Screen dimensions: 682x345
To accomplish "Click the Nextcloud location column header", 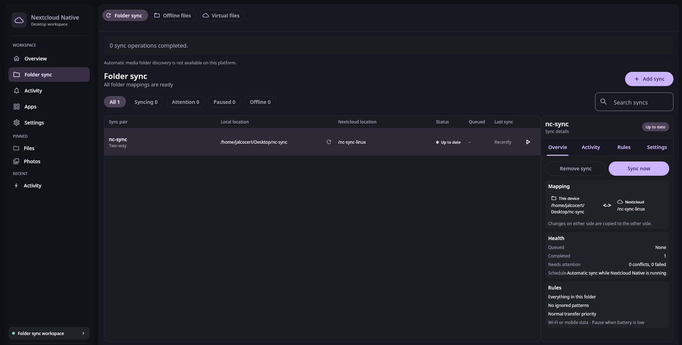I will point(357,122).
